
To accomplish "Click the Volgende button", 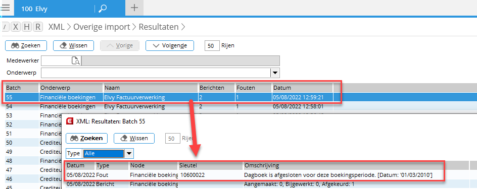I will point(169,45).
